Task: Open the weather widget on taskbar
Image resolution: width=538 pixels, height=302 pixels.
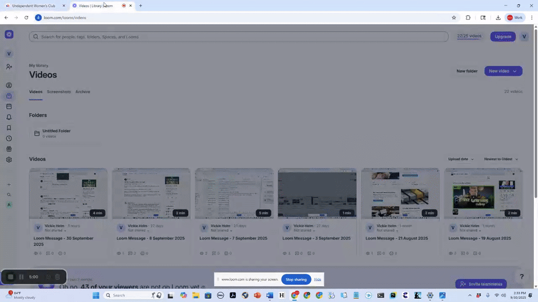Action: (x=21, y=295)
